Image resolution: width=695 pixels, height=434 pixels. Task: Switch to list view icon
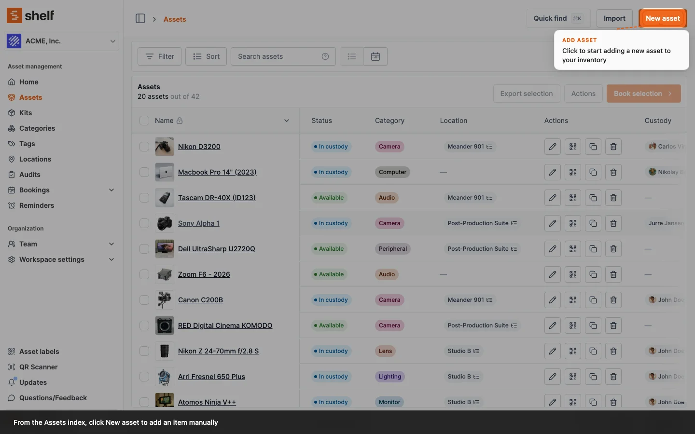(352, 56)
